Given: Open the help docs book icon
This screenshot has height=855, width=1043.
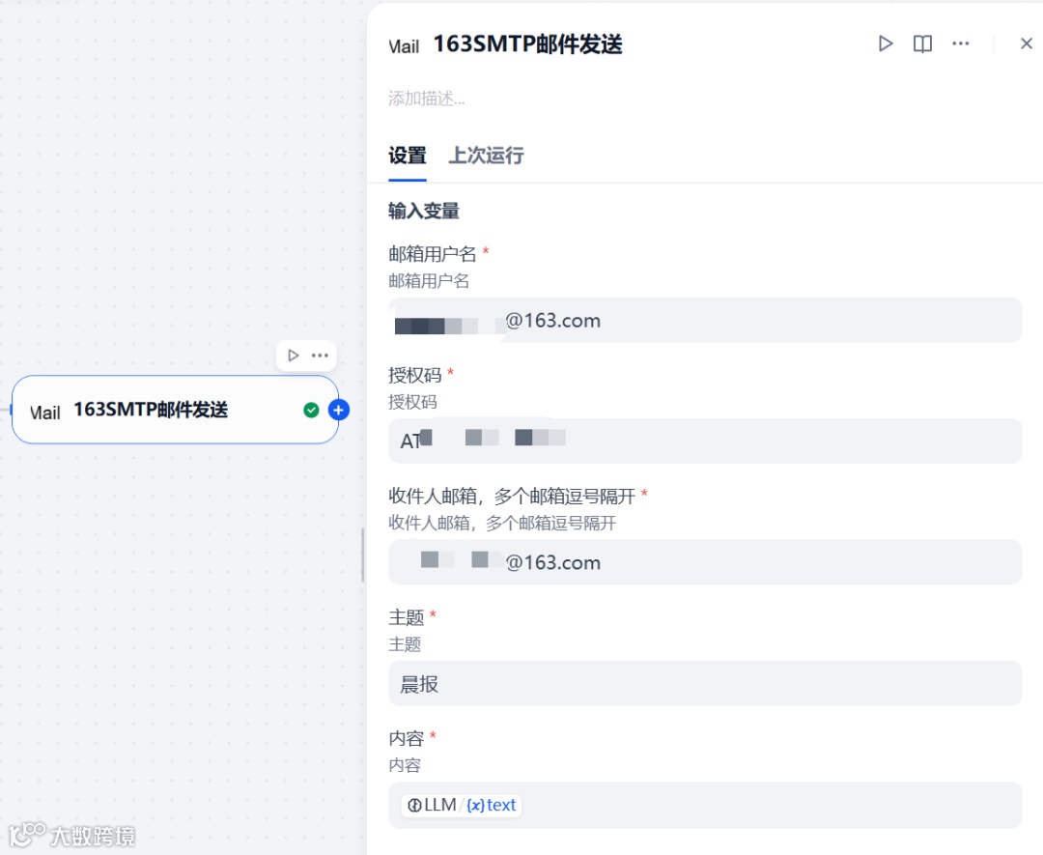Looking at the screenshot, I should pos(922,43).
